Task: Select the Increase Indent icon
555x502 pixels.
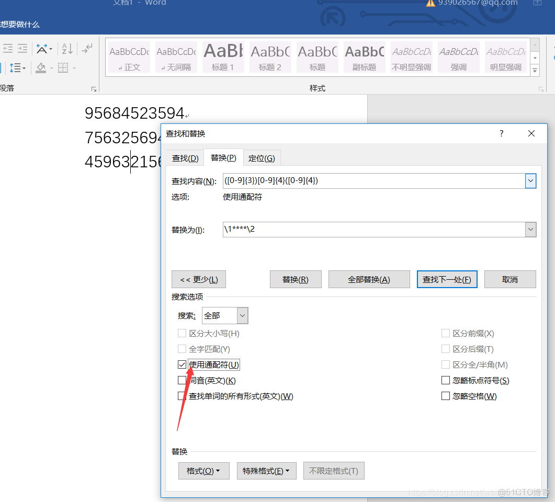Action: [x=22, y=48]
